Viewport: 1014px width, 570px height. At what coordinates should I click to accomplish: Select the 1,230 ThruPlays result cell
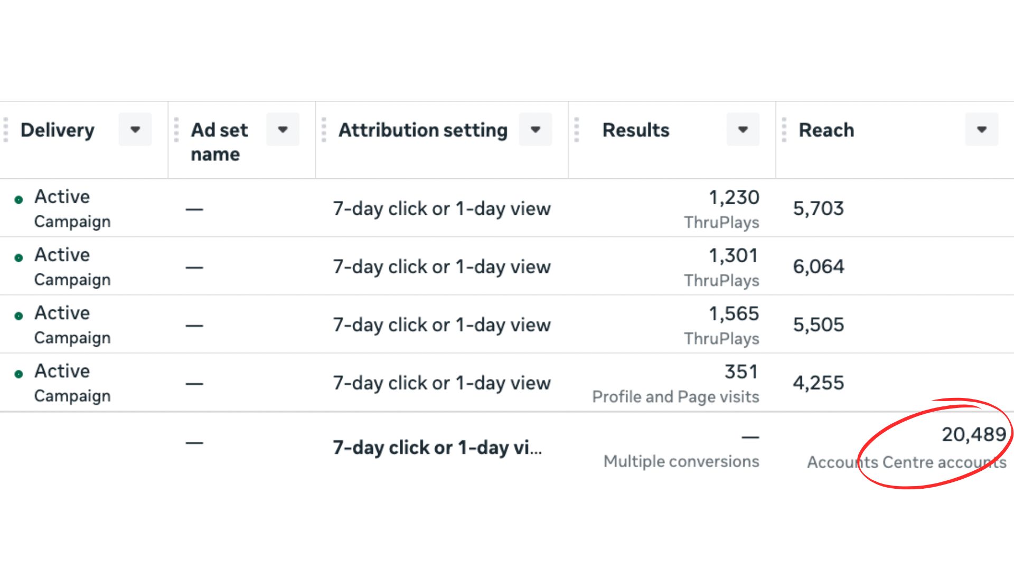click(733, 198)
